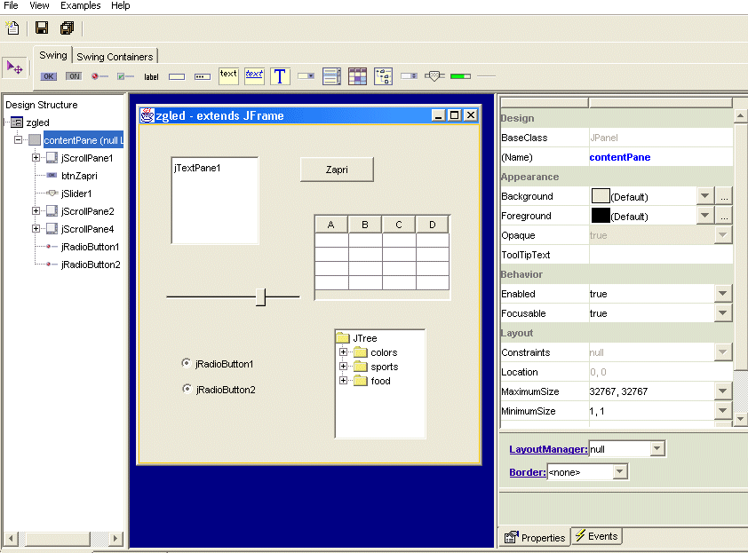Select jRadioButton1 in the design form
The image size is (748, 553).
pos(218,364)
